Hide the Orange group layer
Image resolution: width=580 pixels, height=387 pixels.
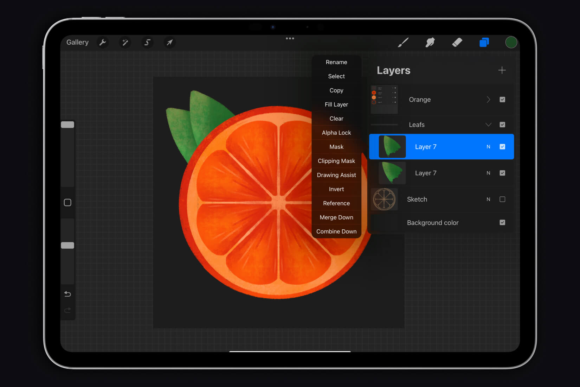point(502,100)
